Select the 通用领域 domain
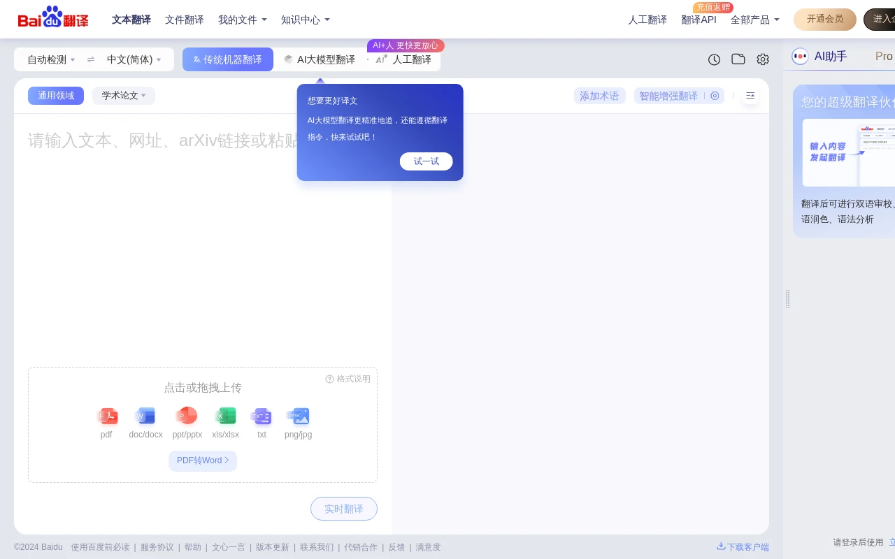Screen dimensions: 895x559 (56, 96)
